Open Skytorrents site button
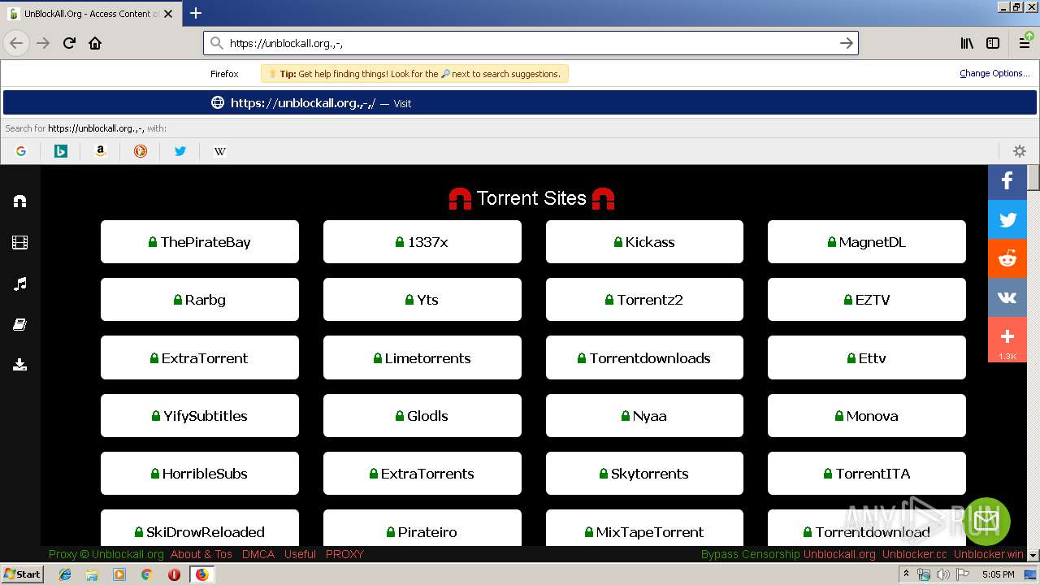The image size is (1040, 585). pos(644,474)
